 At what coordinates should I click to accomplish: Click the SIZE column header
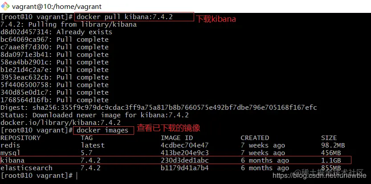coord(329,138)
